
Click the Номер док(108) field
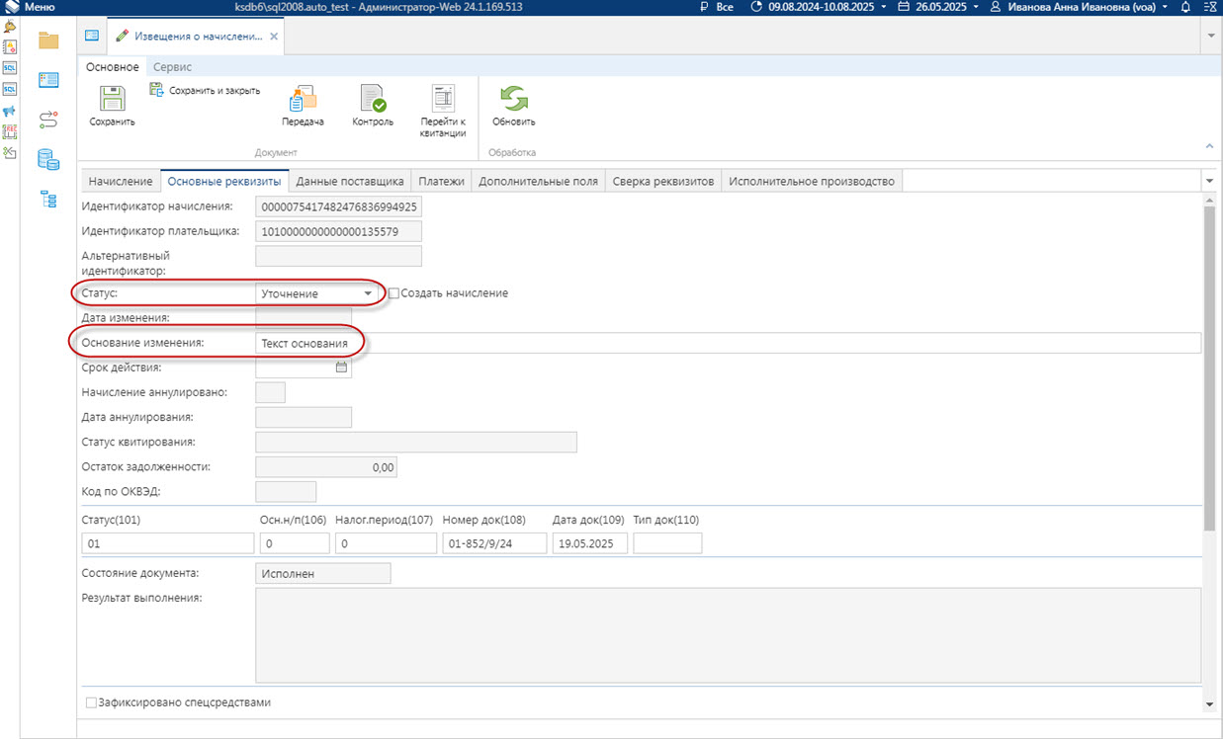coord(494,543)
